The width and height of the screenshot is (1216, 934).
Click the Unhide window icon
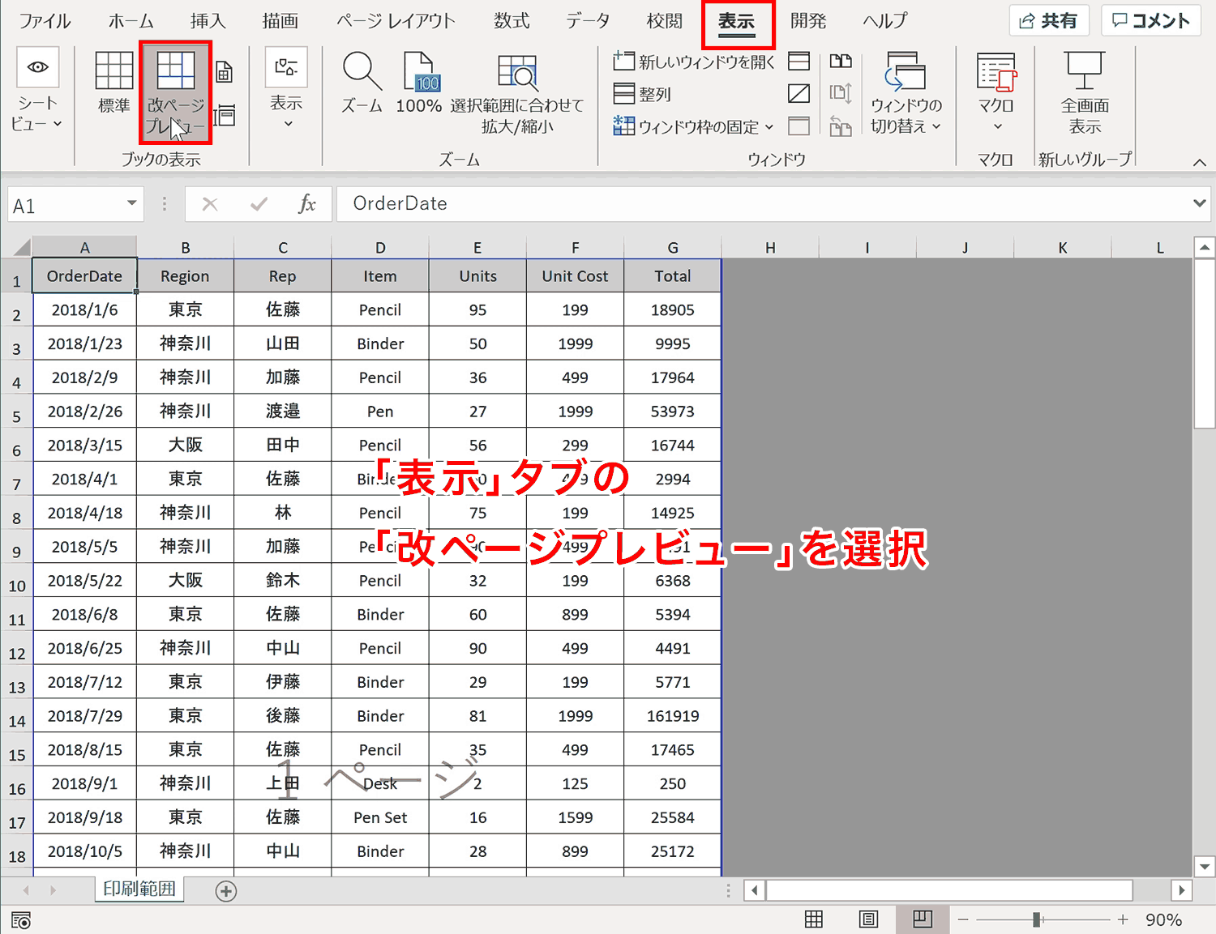[x=799, y=126]
